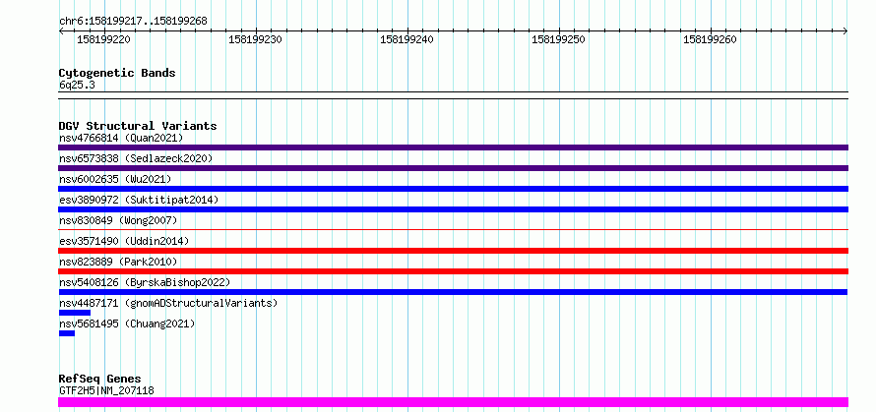Open esv3890972 (Suktitipat2014) variant label
Image resolution: width=876 pixels, height=412 pixels.
(x=139, y=200)
